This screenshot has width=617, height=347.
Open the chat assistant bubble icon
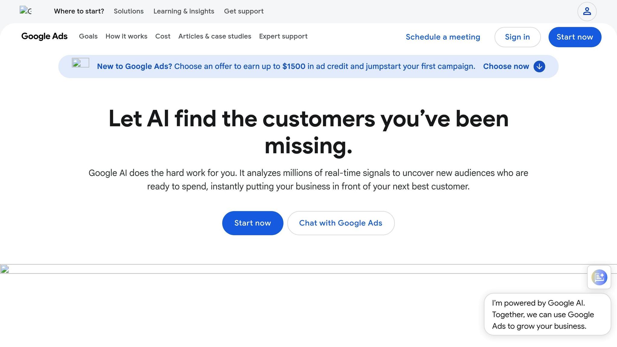click(599, 277)
